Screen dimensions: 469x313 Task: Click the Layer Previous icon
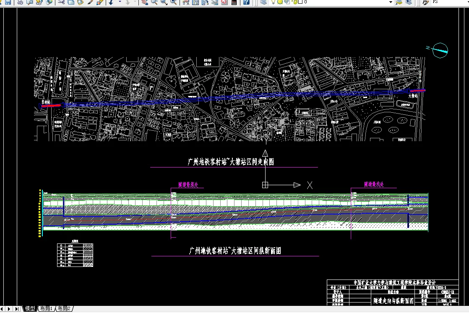[x=409, y=2]
